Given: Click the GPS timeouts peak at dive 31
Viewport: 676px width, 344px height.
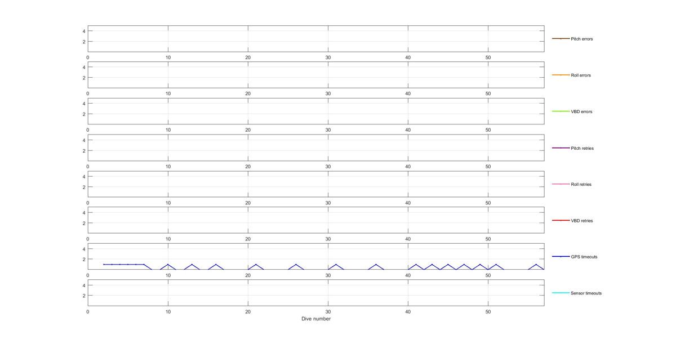Looking at the screenshot, I should 336,264.
